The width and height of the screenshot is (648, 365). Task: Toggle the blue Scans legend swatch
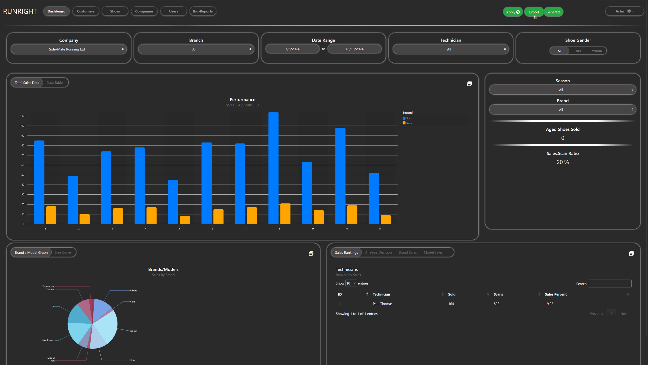[x=404, y=118]
